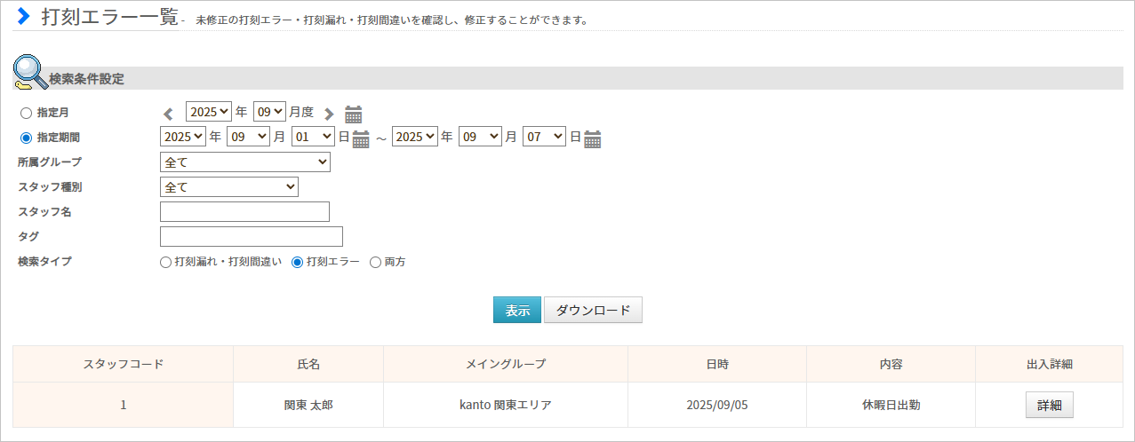
Task: Open calendar picker for period start date
Action: (x=361, y=138)
